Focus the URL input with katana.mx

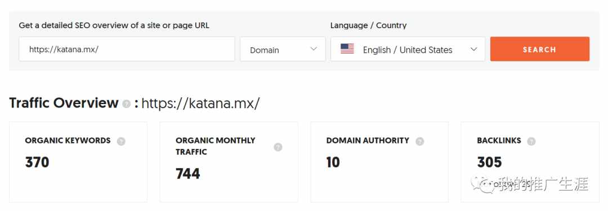tap(127, 49)
